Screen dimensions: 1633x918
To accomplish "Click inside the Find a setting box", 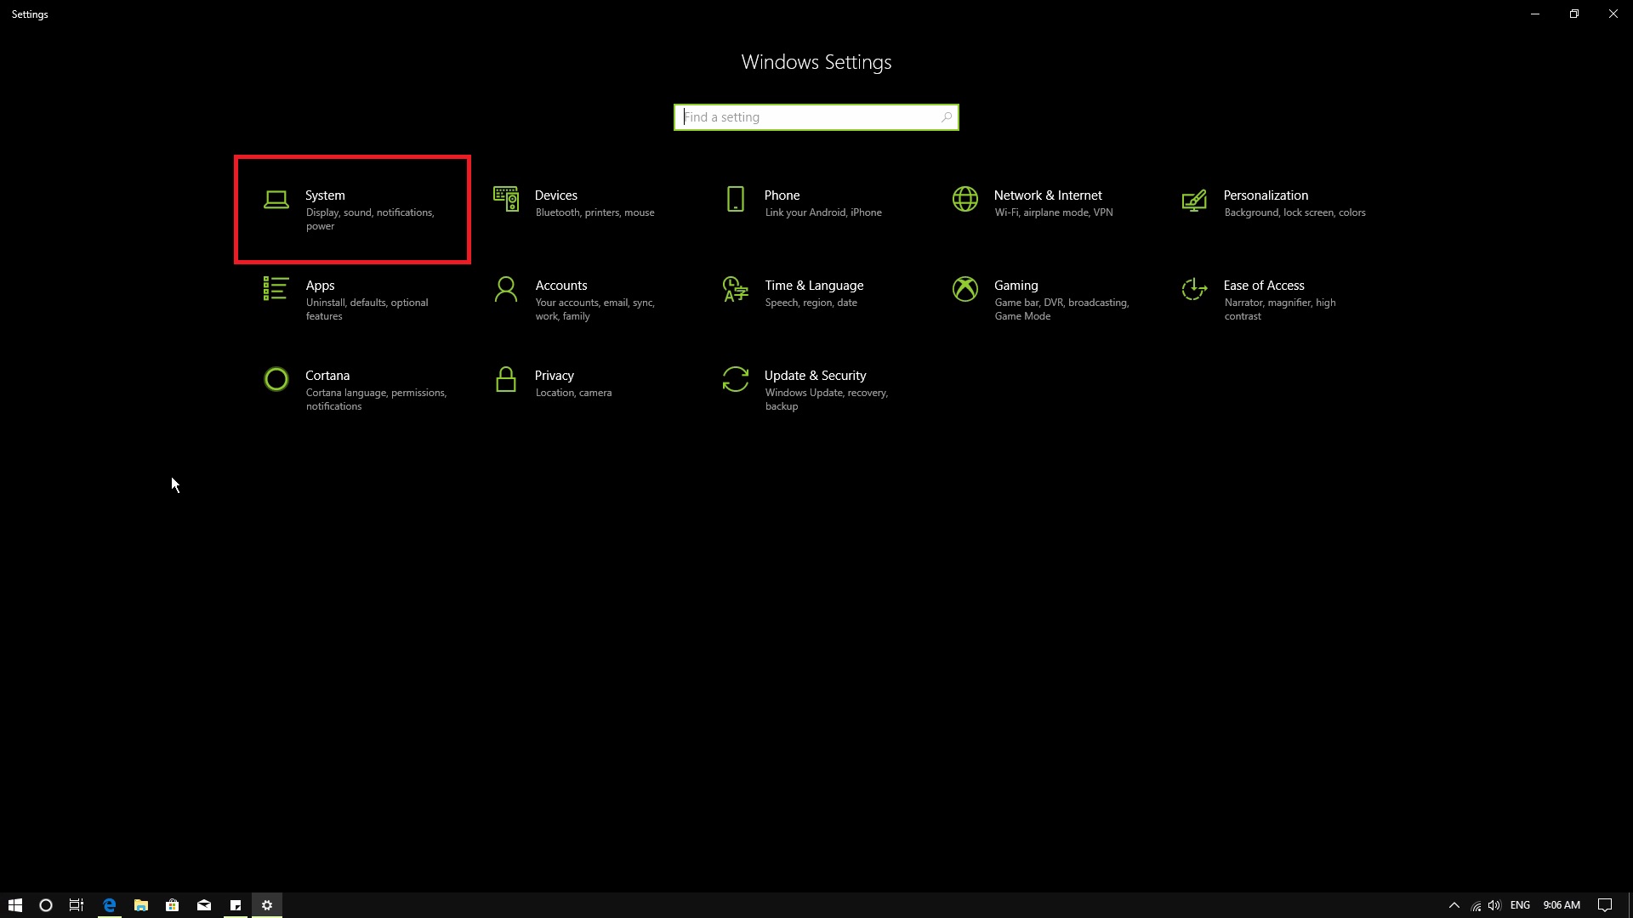I will [x=808, y=117].
